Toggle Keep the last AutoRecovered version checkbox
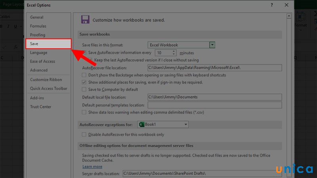Image resolution: width=317 pixels, height=178 pixels. click(x=90, y=60)
